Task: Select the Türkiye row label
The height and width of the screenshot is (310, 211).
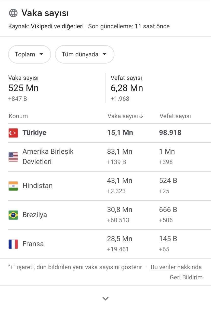Action: click(x=34, y=133)
